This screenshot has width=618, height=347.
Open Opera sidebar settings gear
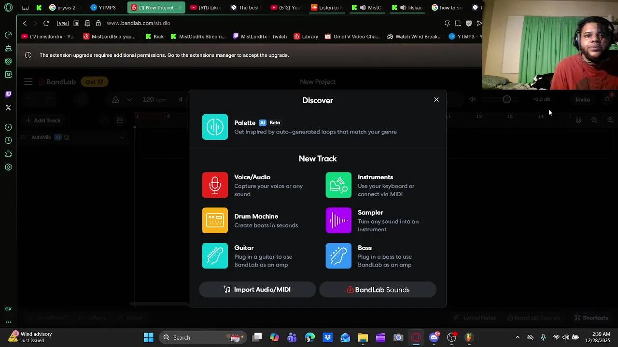pyautogui.click(x=8, y=167)
